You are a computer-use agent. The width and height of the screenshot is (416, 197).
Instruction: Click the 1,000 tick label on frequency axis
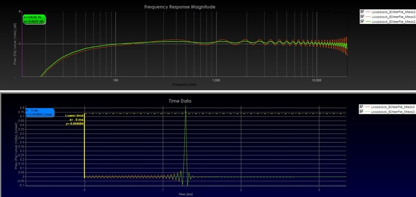216,80
